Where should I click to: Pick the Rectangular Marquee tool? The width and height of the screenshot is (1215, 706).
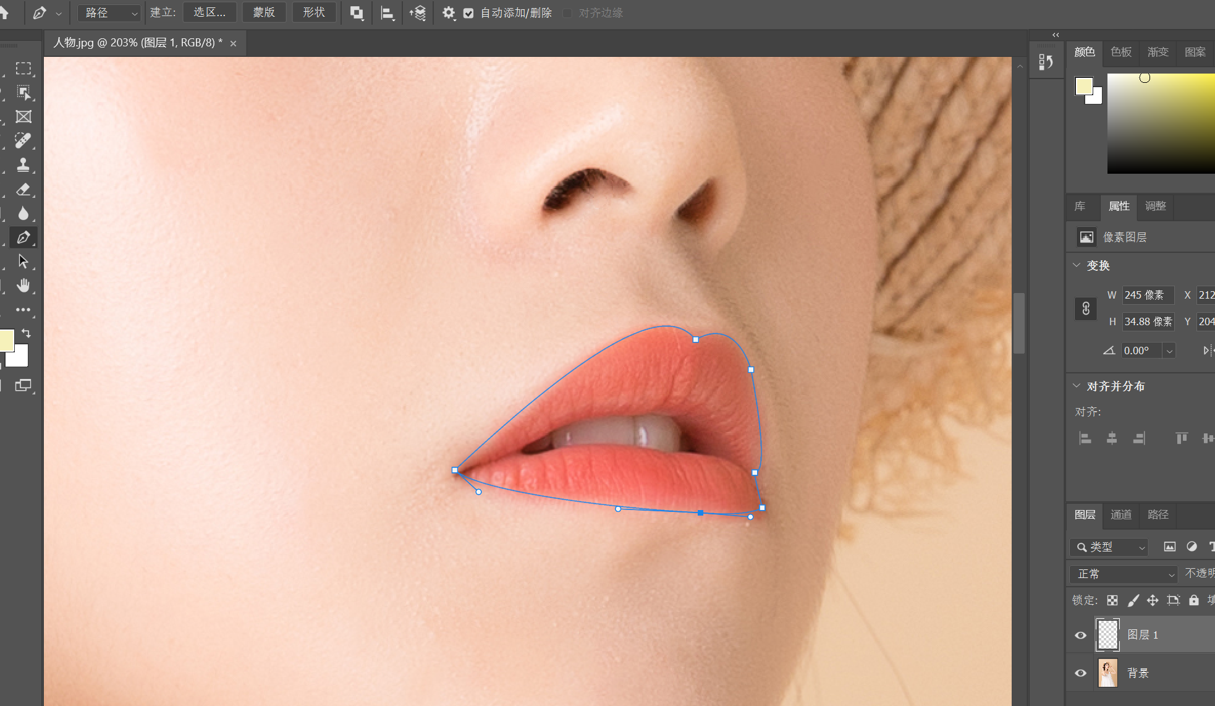[23, 69]
